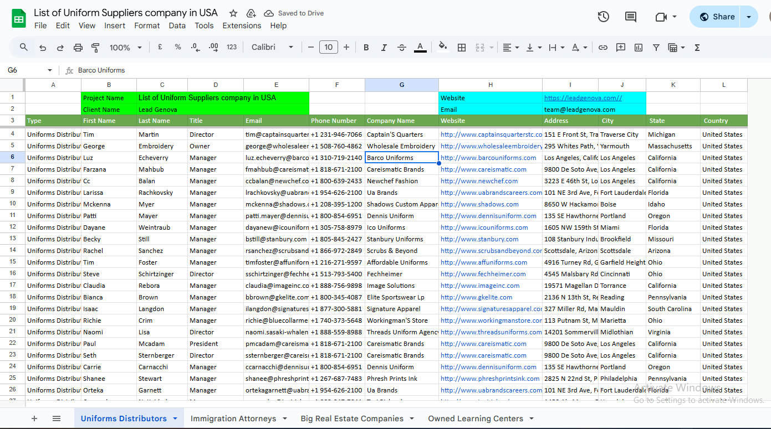This screenshot has width=771, height=429.
Task: Open Uniforms Distributors tab options arrow
Action: point(175,418)
